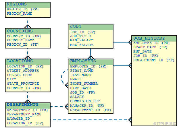Click EMPLOYEE_ID (PK) in JOB_HISTORY table
Viewport: 179px width, 128px height.
point(151,43)
